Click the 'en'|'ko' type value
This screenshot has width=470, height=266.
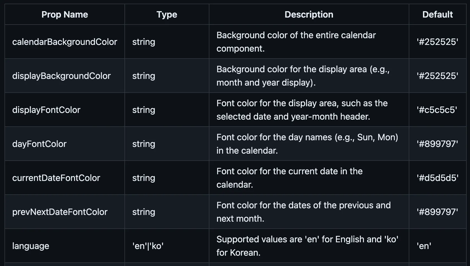pyautogui.click(x=148, y=246)
